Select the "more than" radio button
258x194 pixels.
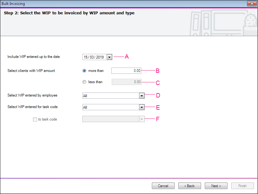[84, 71]
